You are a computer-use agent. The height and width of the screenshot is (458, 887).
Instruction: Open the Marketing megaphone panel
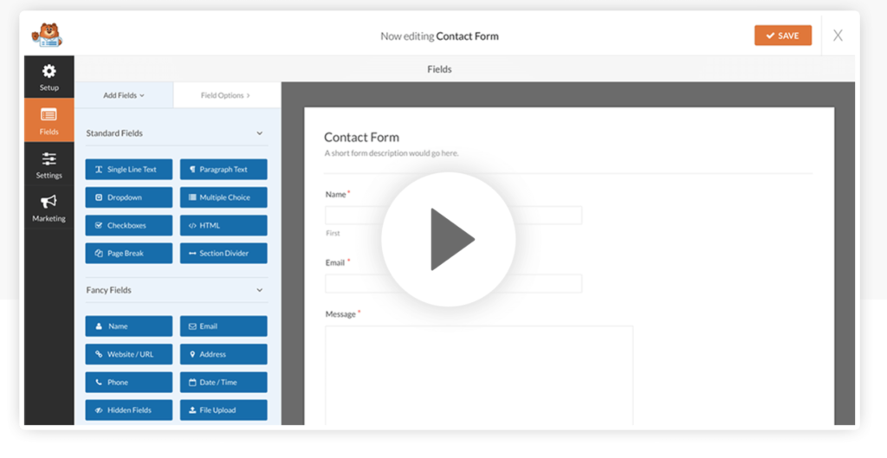coord(49,208)
